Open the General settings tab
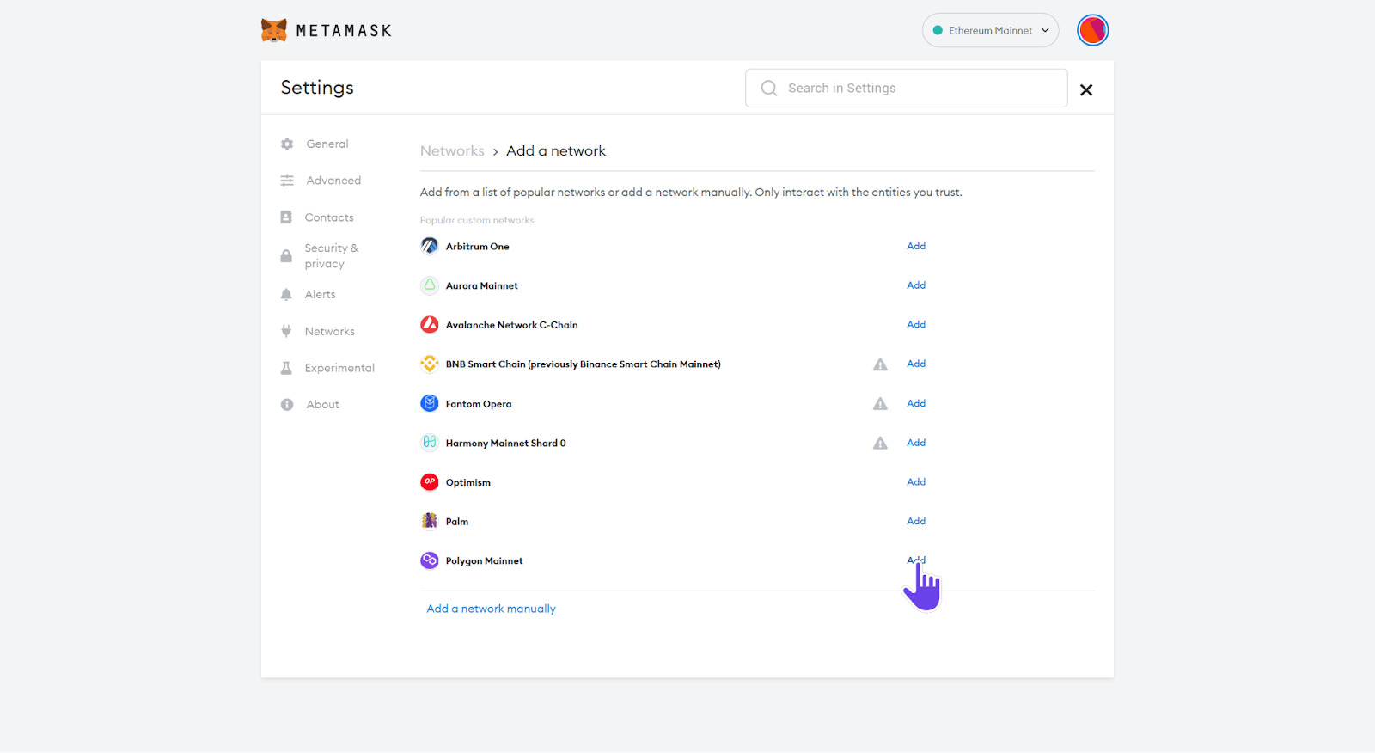This screenshot has height=753, width=1375. tap(327, 144)
